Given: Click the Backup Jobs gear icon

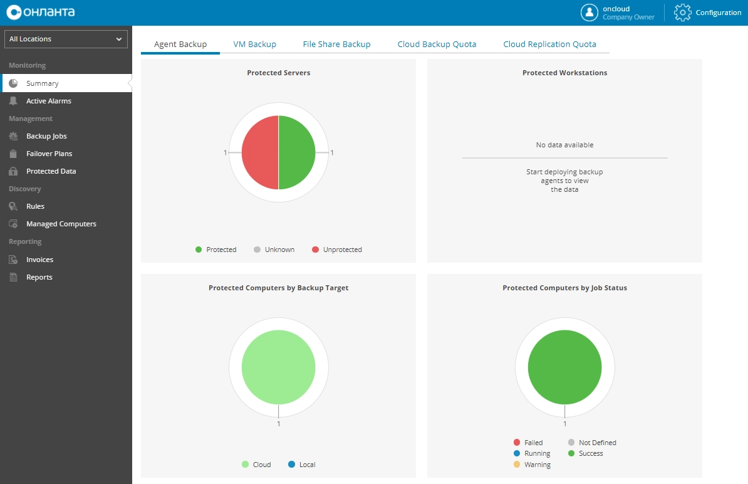Looking at the screenshot, I should (x=13, y=136).
